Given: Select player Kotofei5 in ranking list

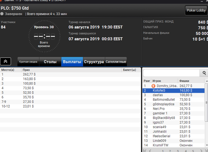Looking at the screenshot, I should point(174,91).
